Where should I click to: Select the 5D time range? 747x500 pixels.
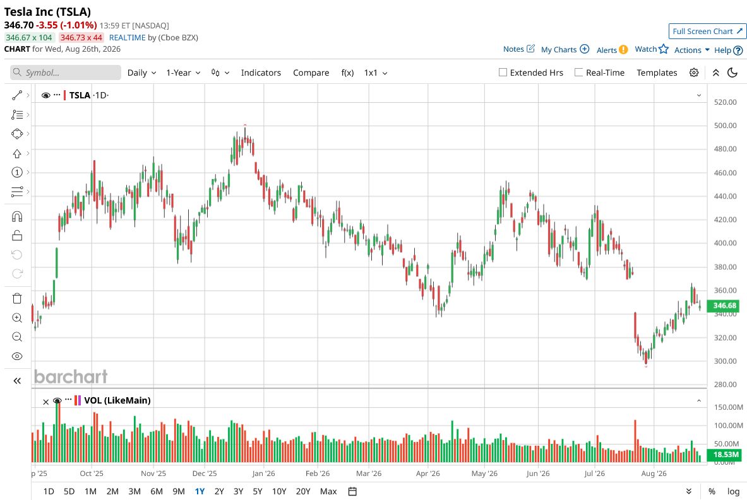[69, 491]
